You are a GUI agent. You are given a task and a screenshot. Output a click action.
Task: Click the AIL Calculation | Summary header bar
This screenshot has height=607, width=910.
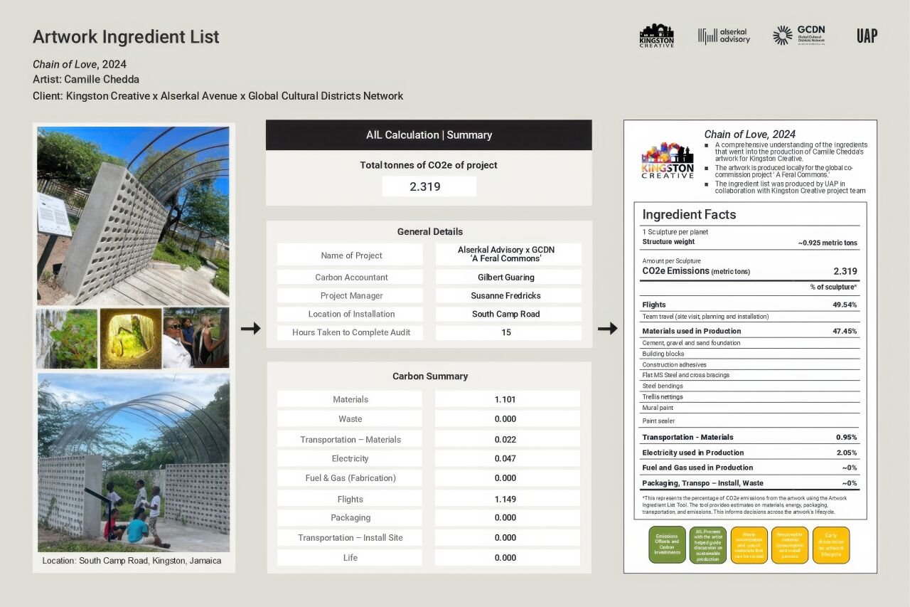(429, 134)
